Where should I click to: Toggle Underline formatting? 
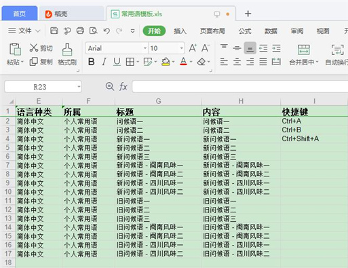click(117, 62)
